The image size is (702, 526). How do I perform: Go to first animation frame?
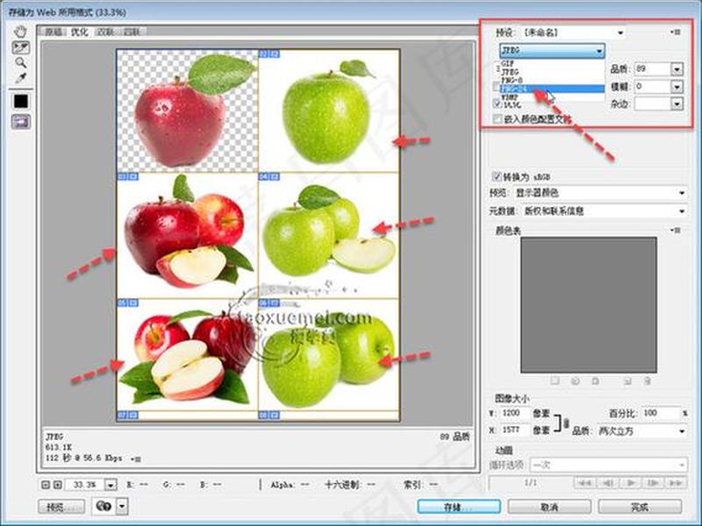[584, 483]
